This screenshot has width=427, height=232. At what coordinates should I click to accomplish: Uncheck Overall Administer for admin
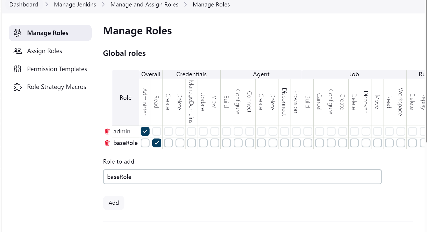coord(145,131)
